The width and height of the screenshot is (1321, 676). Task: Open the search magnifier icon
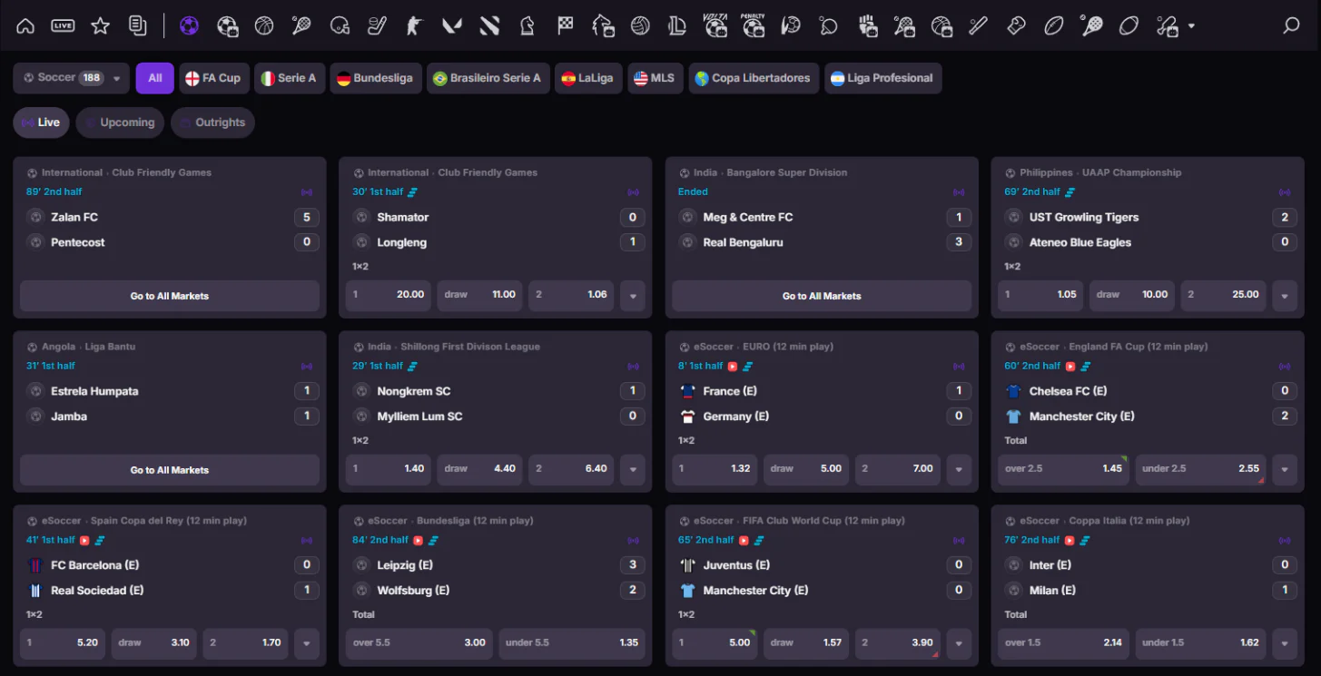point(1291,26)
